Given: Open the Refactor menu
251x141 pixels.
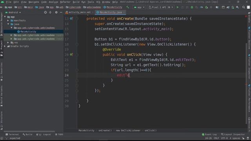Looking at the screenshot, I should click(x=65, y=2).
